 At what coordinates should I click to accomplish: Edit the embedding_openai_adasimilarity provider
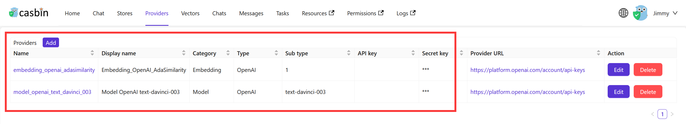click(618, 70)
